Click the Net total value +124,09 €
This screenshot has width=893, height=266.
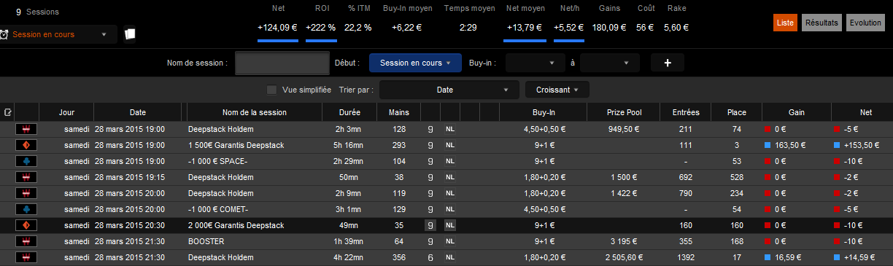tap(277, 28)
